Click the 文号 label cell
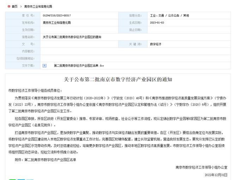Viewport: 233px width, 180px height. (x=23, y=44)
